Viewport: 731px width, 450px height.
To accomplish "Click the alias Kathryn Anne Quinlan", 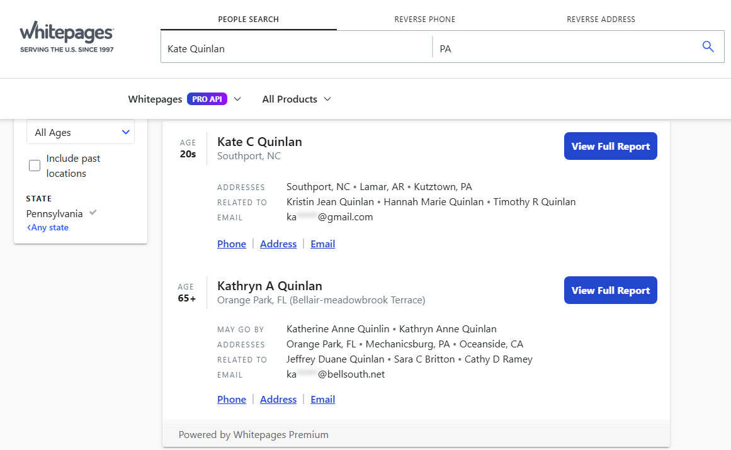I will [448, 329].
